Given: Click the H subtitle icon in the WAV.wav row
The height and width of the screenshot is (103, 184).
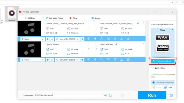Looking at the screenshot, I should (x=52, y=60).
